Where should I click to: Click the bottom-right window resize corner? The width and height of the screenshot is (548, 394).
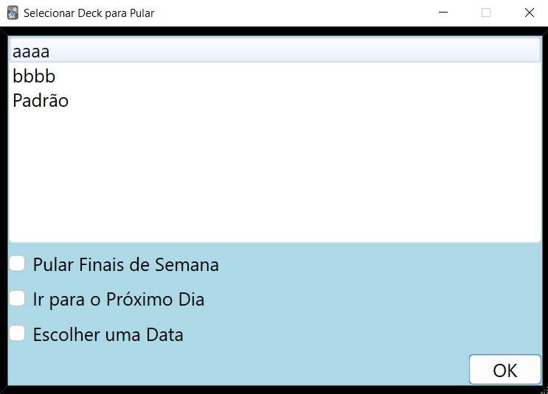[x=544, y=390]
